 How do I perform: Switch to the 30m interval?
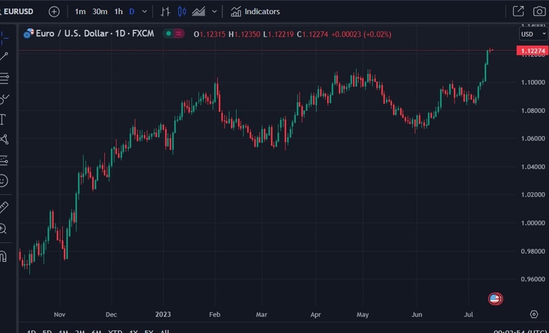tap(100, 12)
